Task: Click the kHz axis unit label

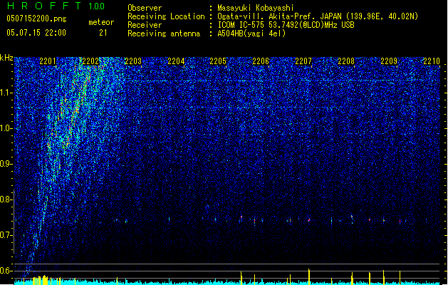Action: click(6, 58)
